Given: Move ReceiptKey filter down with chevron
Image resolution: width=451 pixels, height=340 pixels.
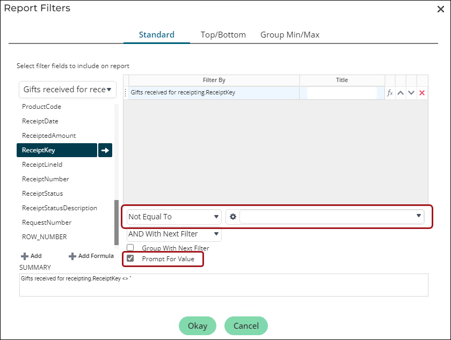Looking at the screenshot, I should pyautogui.click(x=411, y=93).
